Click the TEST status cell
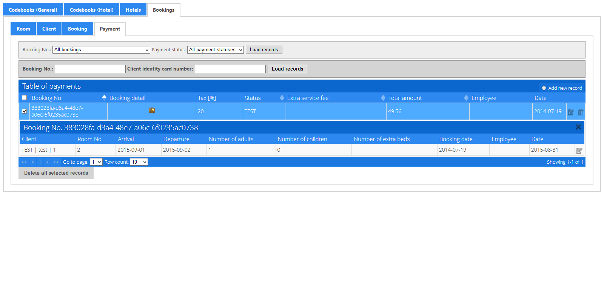The width and height of the screenshot is (604, 298). click(264, 111)
